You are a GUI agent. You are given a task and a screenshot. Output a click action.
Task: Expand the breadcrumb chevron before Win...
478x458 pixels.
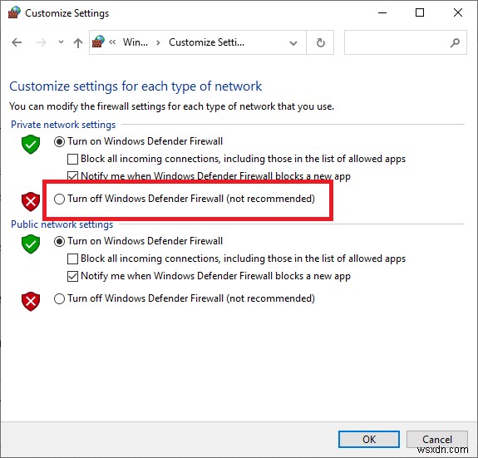(x=112, y=42)
